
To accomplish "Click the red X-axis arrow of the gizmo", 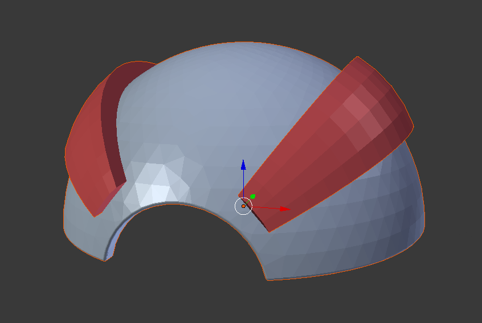I will pyautogui.click(x=285, y=209).
